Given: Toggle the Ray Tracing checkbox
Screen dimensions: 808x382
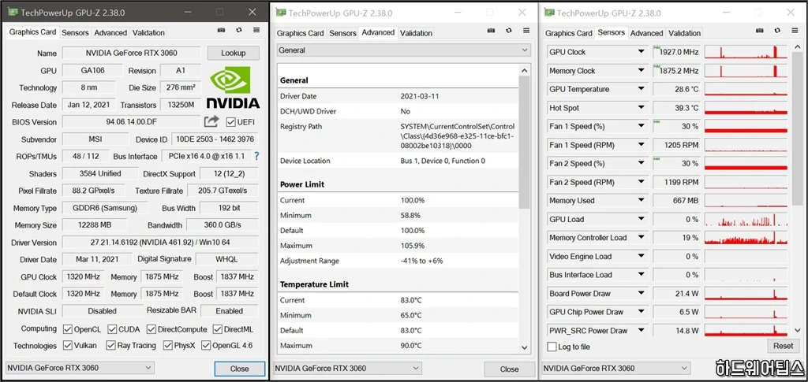Looking at the screenshot, I should (x=110, y=346).
